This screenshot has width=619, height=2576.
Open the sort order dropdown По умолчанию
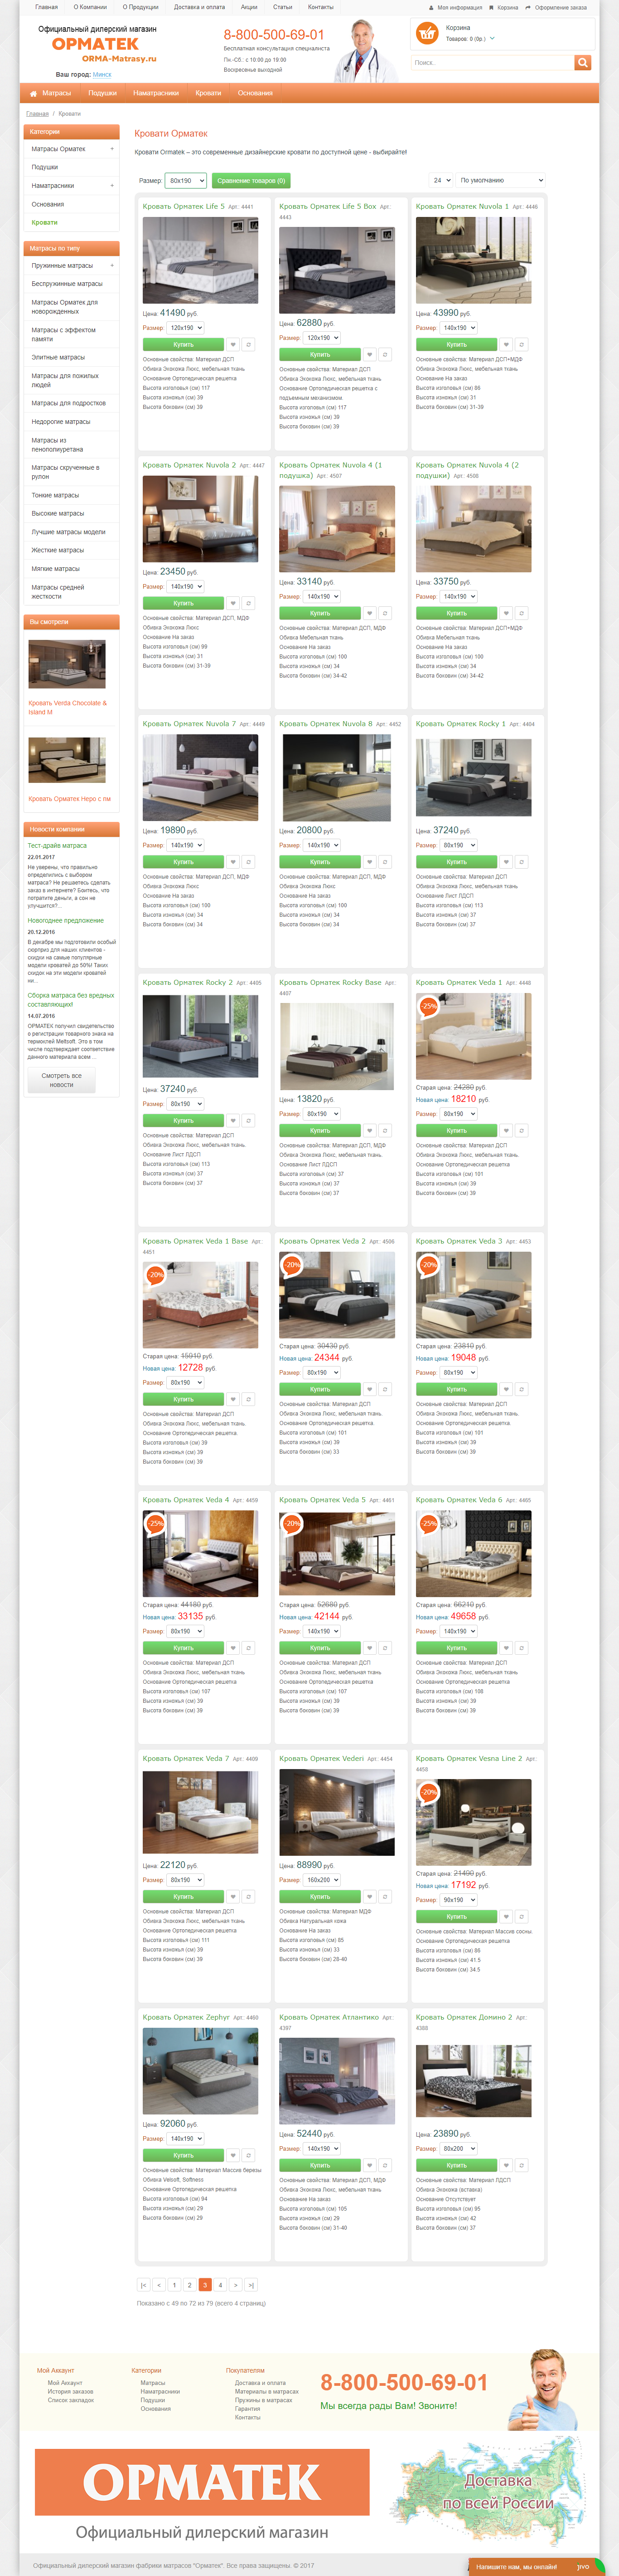pos(501,180)
